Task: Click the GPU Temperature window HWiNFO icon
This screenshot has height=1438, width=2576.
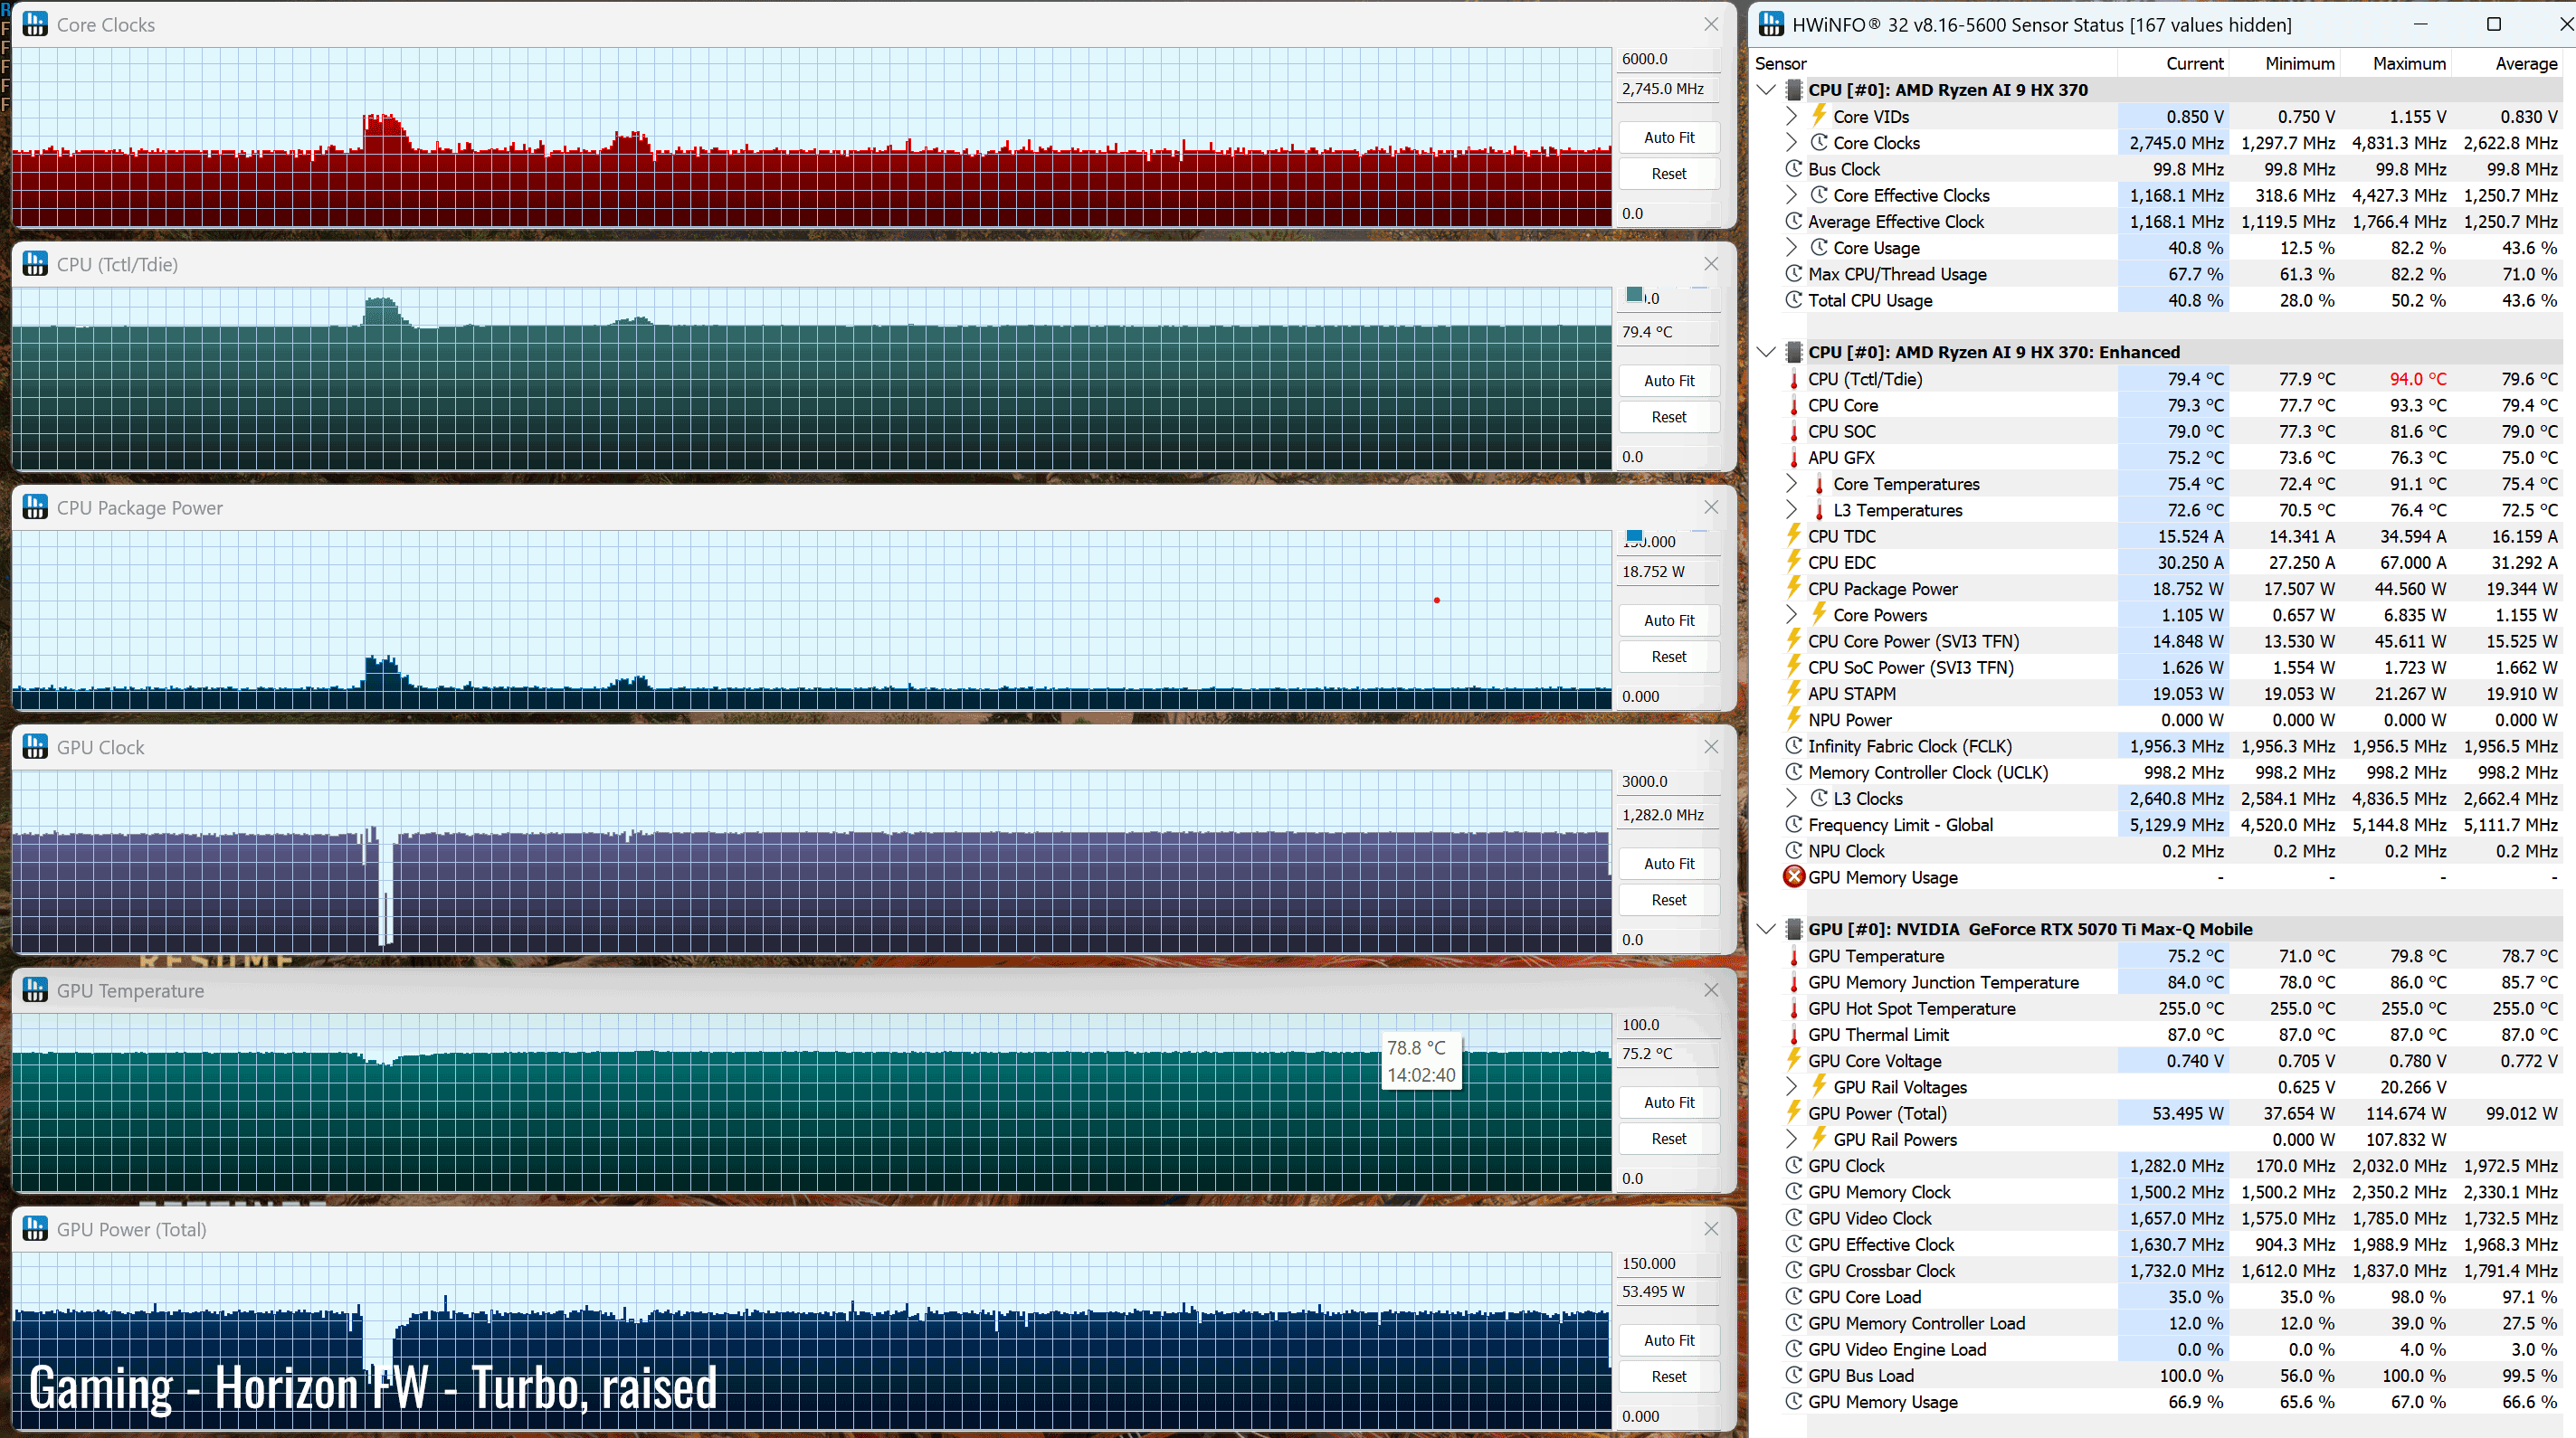Action: 35,989
